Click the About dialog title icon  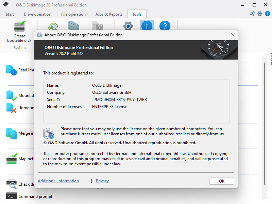40,35
